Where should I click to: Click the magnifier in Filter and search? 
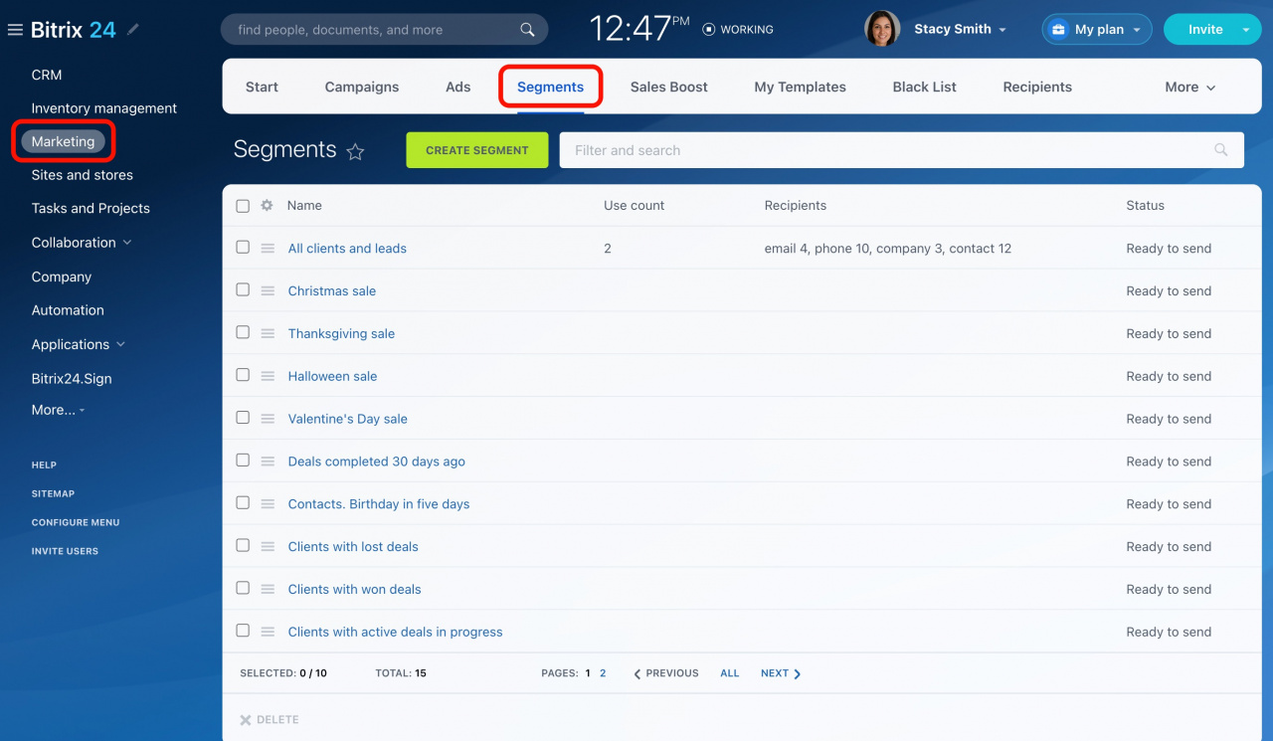pyautogui.click(x=1221, y=150)
